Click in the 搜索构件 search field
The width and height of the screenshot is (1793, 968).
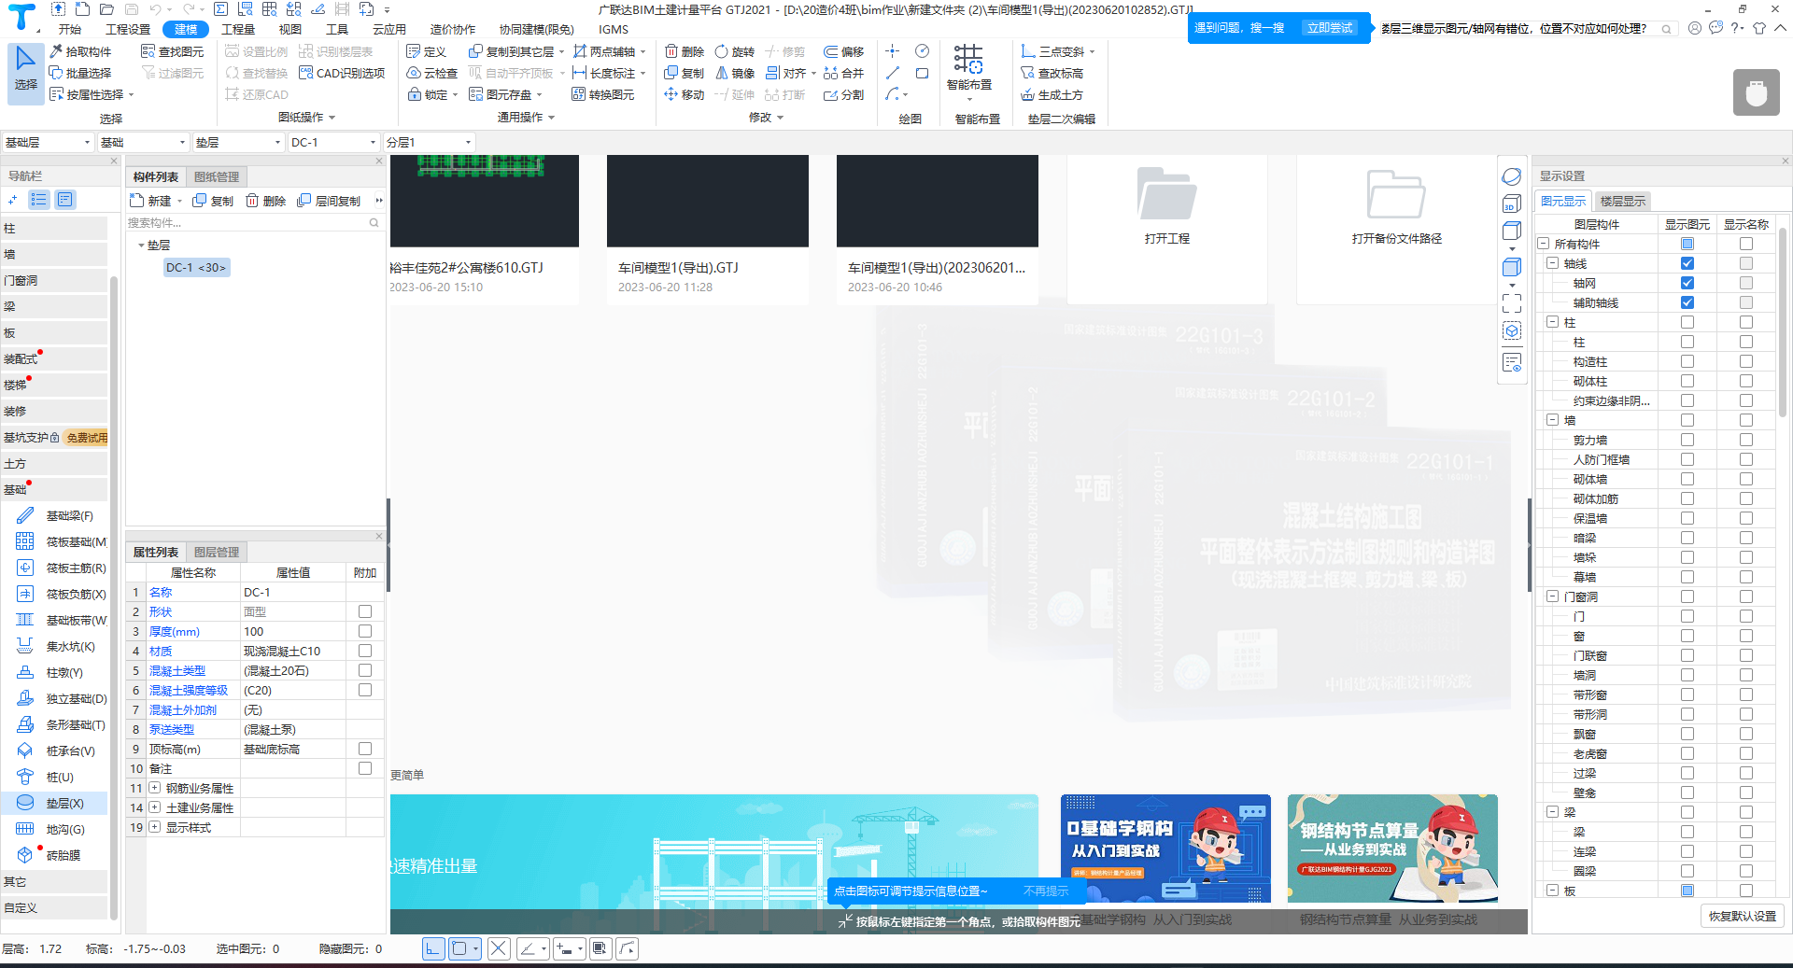pos(248,223)
